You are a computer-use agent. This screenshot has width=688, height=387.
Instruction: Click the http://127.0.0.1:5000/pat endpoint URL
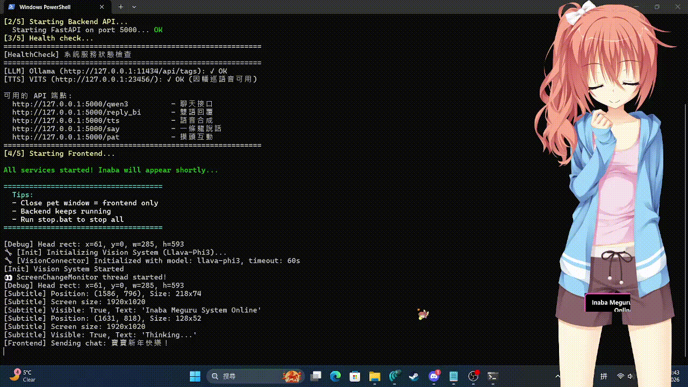(x=66, y=137)
